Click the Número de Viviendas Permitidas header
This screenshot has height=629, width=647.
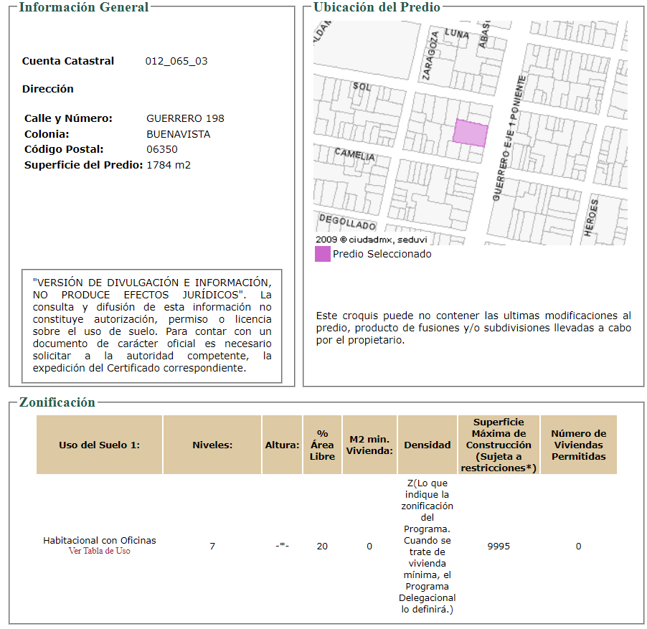click(579, 445)
